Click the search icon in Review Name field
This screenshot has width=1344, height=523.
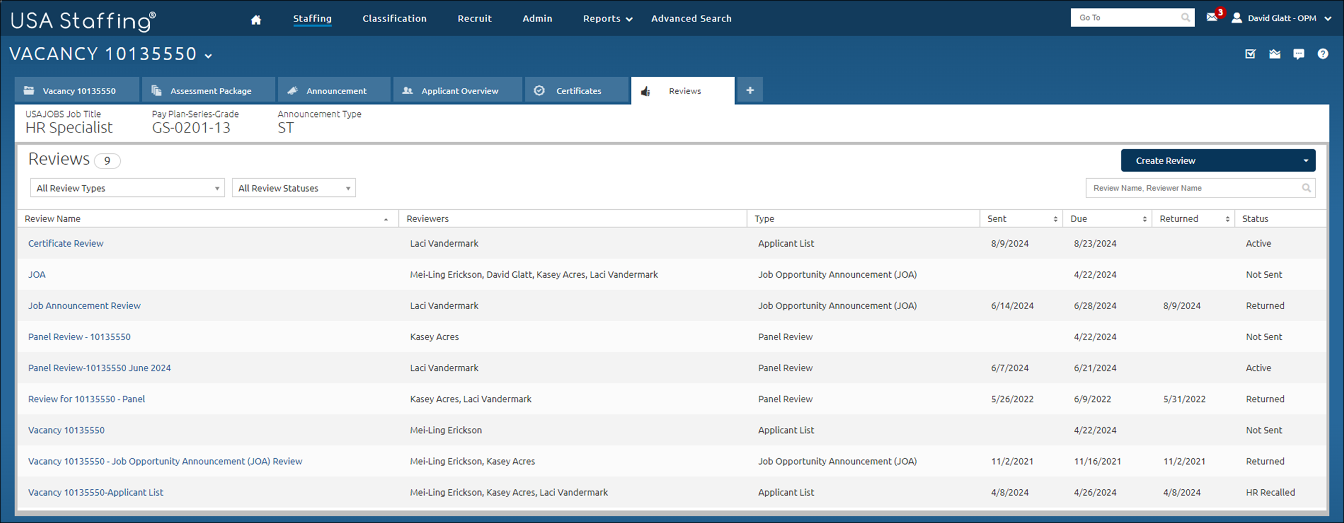click(1307, 188)
